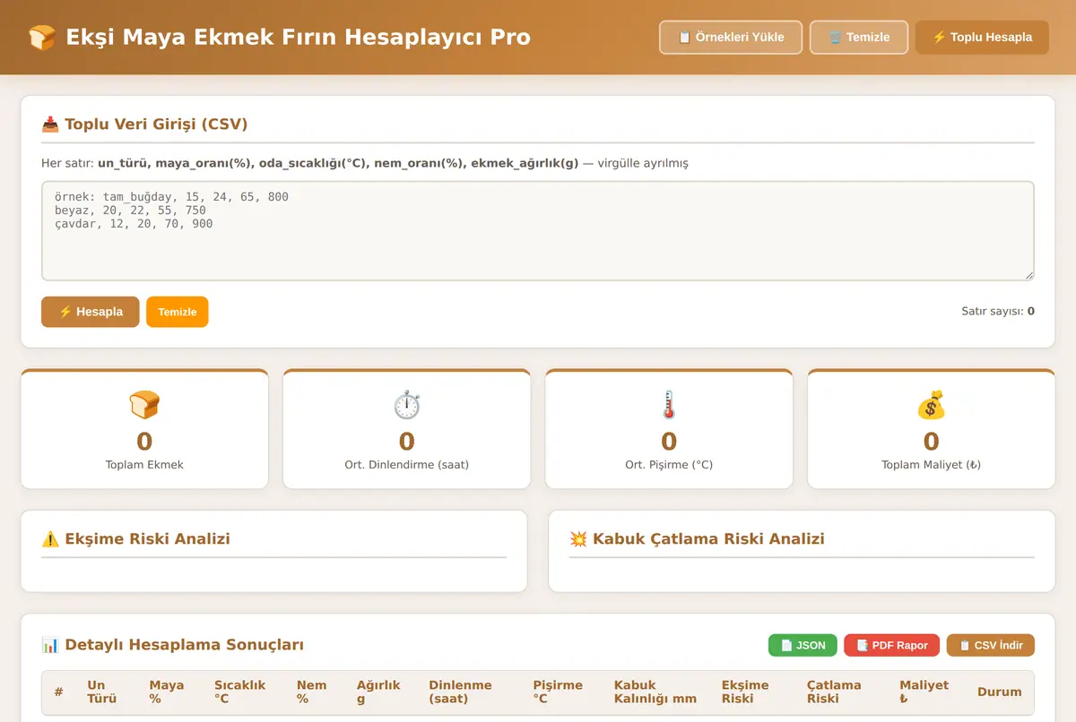
Task: Click explosion icon beside Kabuk Çatlama Riski
Action: click(578, 539)
